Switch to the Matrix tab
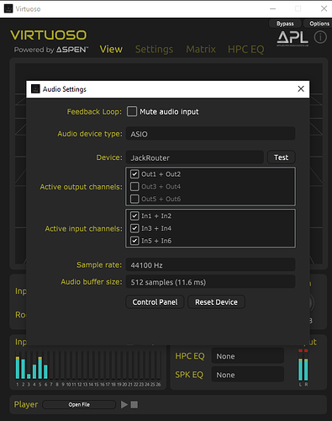Image resolution: width=332 pixels, height=421 pixels. [x=201, y=50]
